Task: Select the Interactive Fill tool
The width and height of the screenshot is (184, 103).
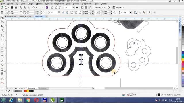Action: pyautogui.click(x=2, y=83)
